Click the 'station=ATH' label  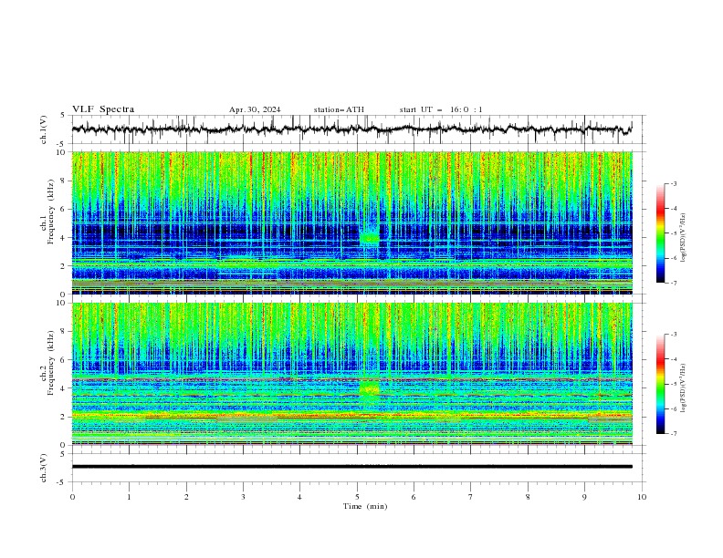coord(339,109)
